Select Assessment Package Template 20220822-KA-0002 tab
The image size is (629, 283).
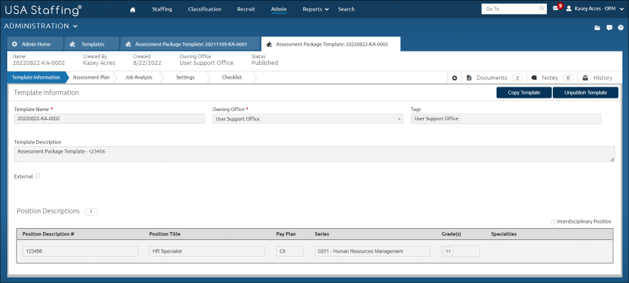pos(330,44)
